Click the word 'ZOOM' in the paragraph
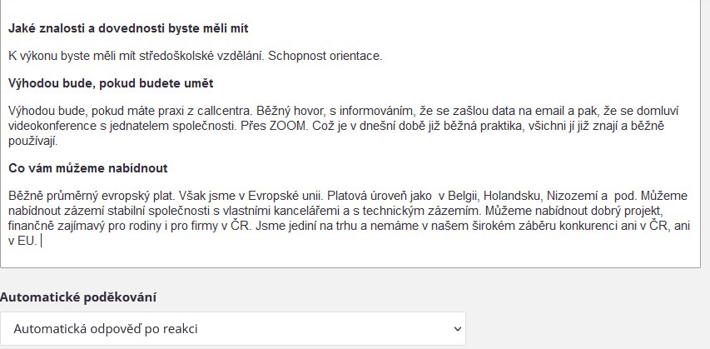Image resolution: width=710 pixels, height=349 pixels. pos(288,126)
